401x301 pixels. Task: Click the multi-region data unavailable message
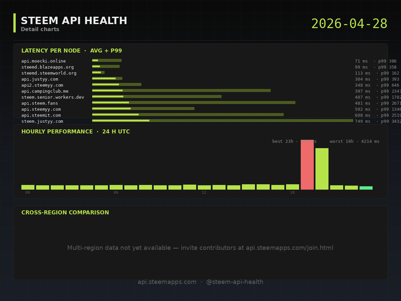pyautogui.click(x=200, y=248)
